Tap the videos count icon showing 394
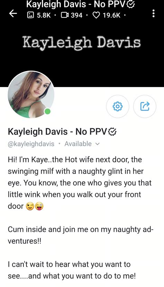This screenshot has height=287, width=164. 65,15
